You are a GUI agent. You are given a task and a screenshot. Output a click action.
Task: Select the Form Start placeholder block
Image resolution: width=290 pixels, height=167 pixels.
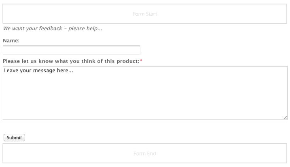(x=145, y=14)
